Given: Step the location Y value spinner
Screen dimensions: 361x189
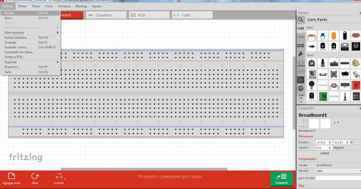Looking at the screenshot, I should pyautogui.click(x=347, y=142).
